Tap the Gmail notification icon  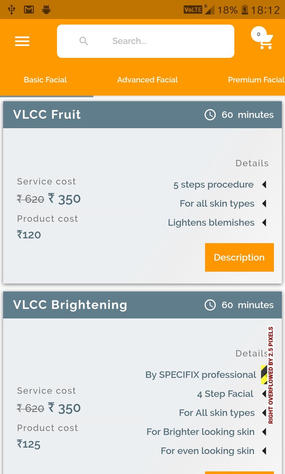point(29,10)
